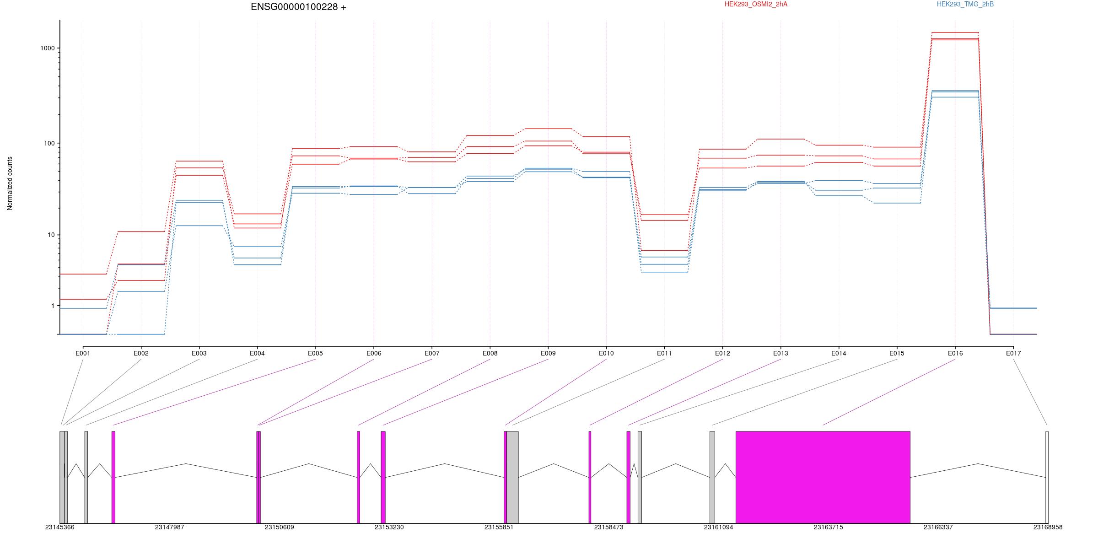Click genomic coordinate 23163715
This screenshot has height=549, width=1098.
[x=829, y=527]
